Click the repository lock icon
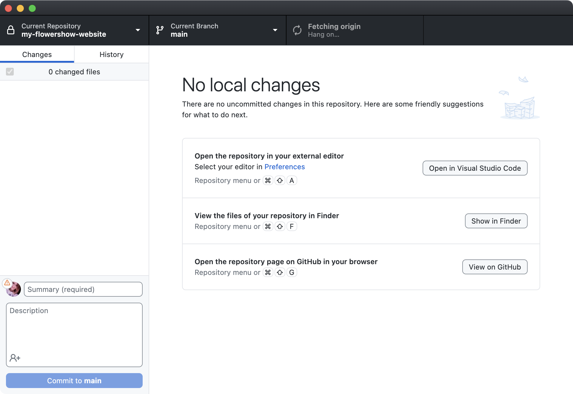This screenshot has width=573, height=394. 11,30
